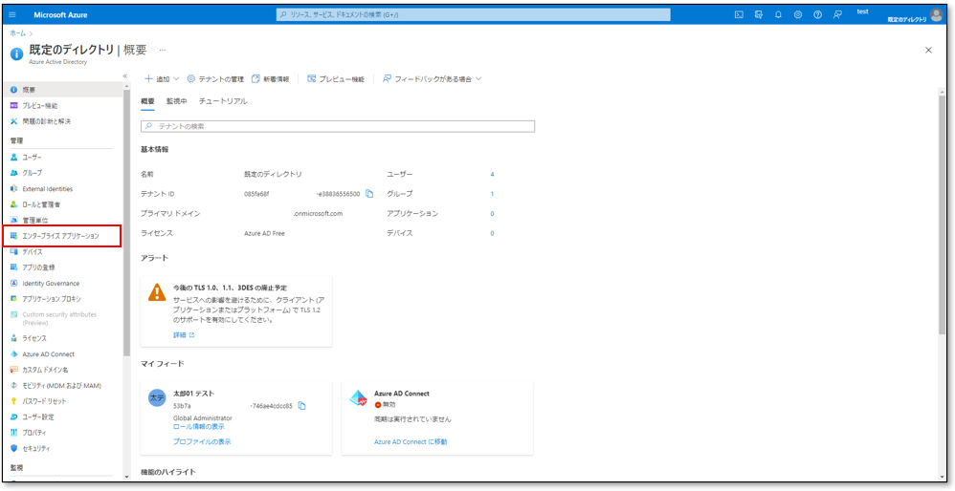
Task: Open portal settings gear icon
Action: pos(797,14)
